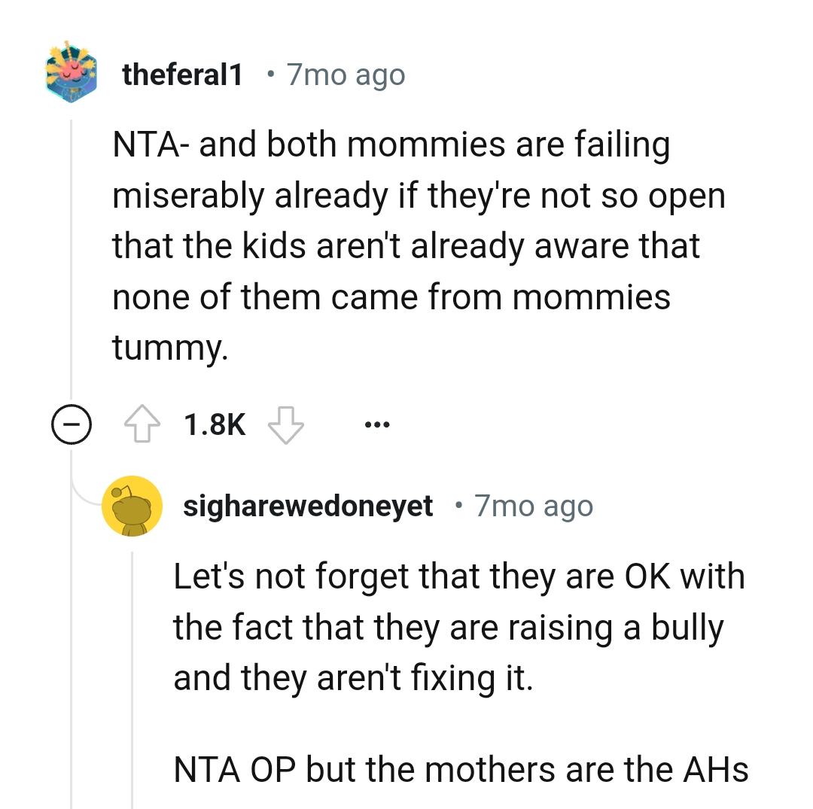Toggle collapse state of the parent comment
Screen dimensions: 813x809
pos(72,424)
